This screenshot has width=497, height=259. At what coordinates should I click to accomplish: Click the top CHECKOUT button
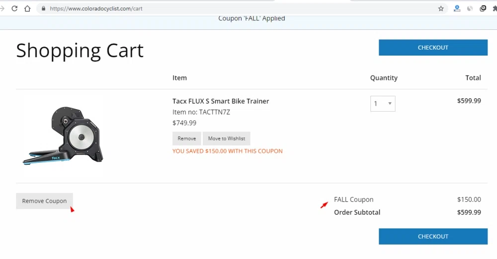coord(433,48)
